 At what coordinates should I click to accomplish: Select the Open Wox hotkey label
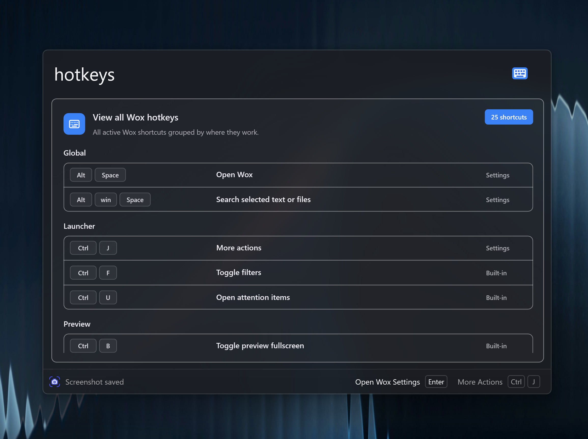coord(234,175)
